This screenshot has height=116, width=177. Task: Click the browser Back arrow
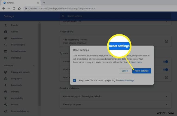[x=4, y=9]
